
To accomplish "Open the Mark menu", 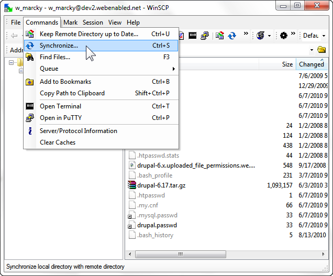I will 70,23.
